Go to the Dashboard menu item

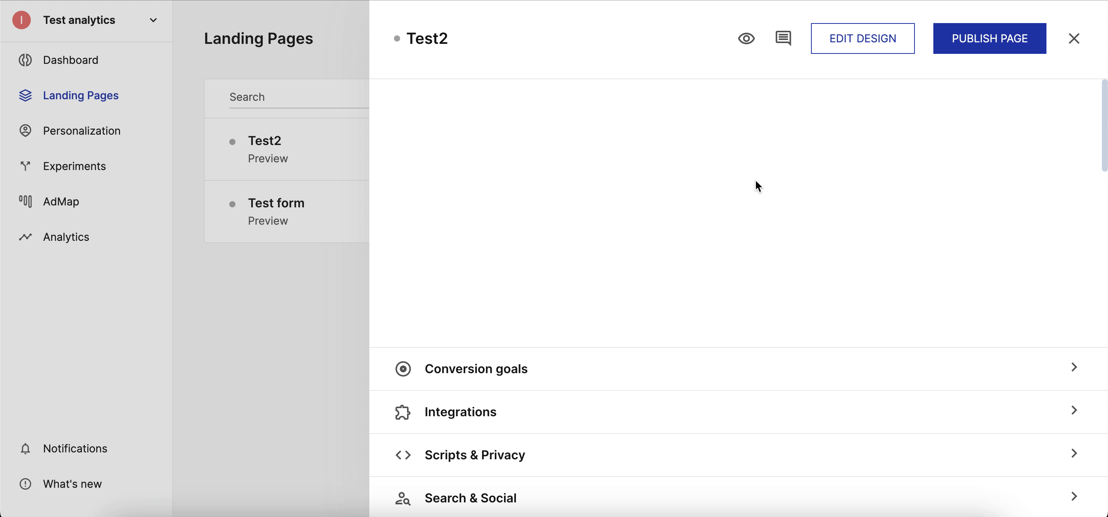[70, 60]
